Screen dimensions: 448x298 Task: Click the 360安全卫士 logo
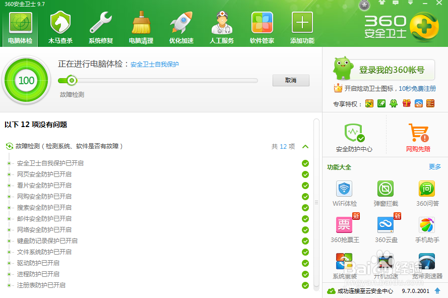click(x=402, y=27)
